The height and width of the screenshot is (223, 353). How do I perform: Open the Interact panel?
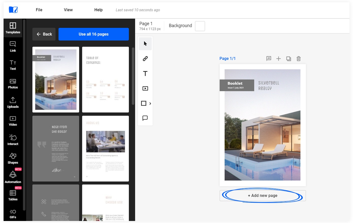pos(13,140)
